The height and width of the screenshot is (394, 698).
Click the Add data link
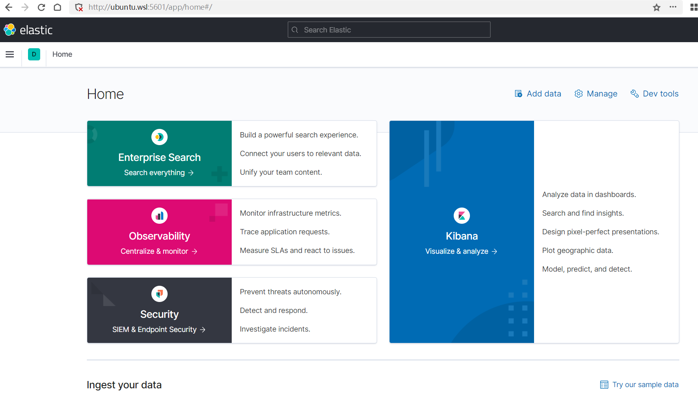pos(544,94)
